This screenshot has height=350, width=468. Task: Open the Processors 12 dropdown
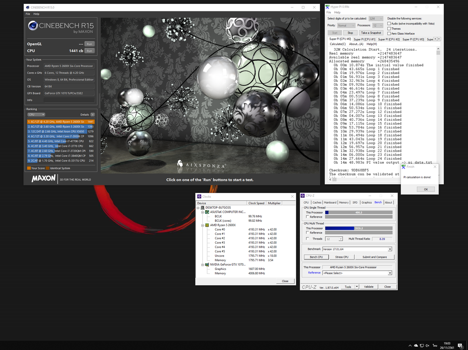coord(378,25)
